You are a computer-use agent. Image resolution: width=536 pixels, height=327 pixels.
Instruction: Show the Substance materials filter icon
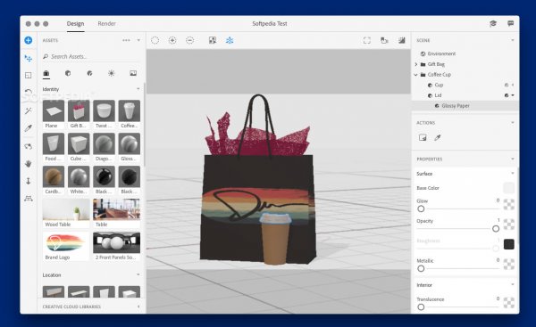tap(89, 73)
